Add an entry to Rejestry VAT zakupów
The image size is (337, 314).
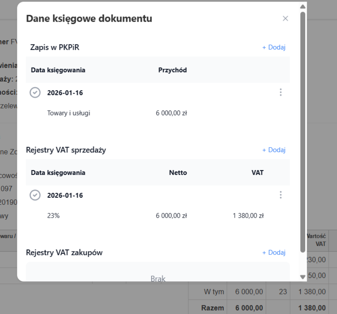click(x=274, y=252)
